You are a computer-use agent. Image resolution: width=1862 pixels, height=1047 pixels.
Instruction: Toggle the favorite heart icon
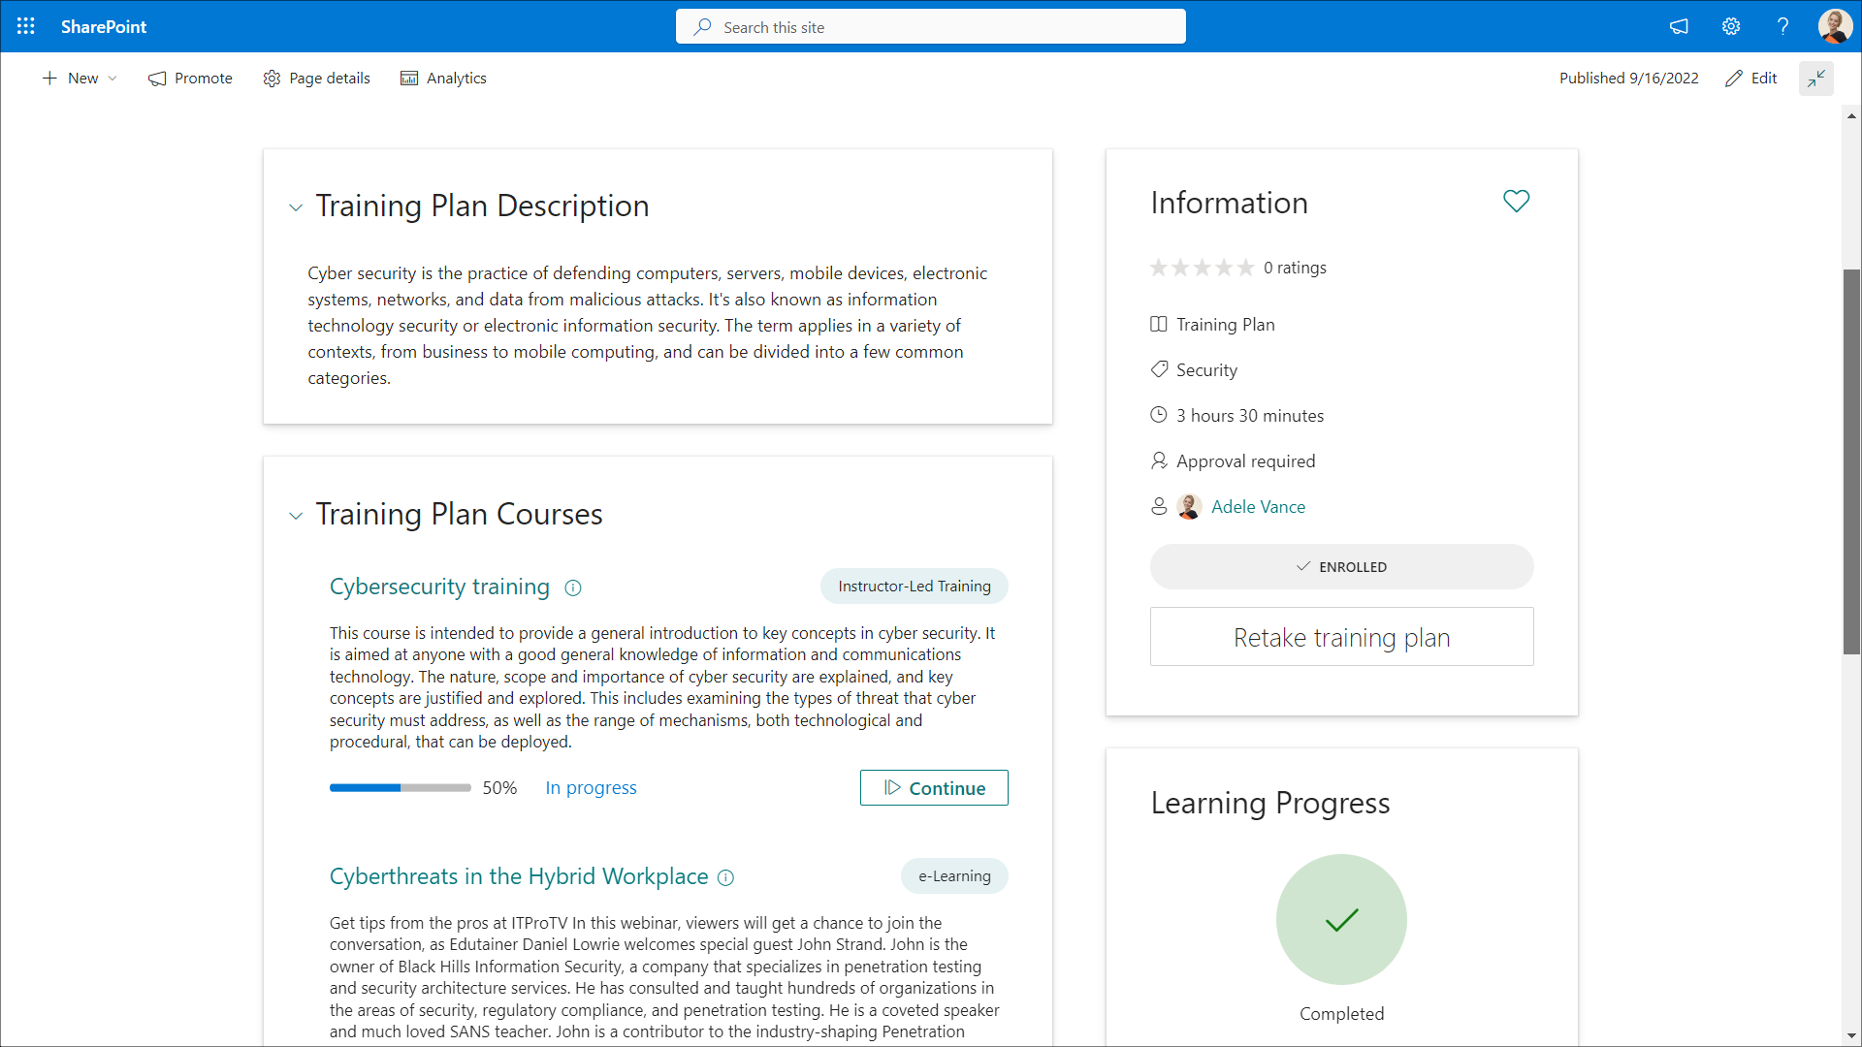pos(1516,201)
